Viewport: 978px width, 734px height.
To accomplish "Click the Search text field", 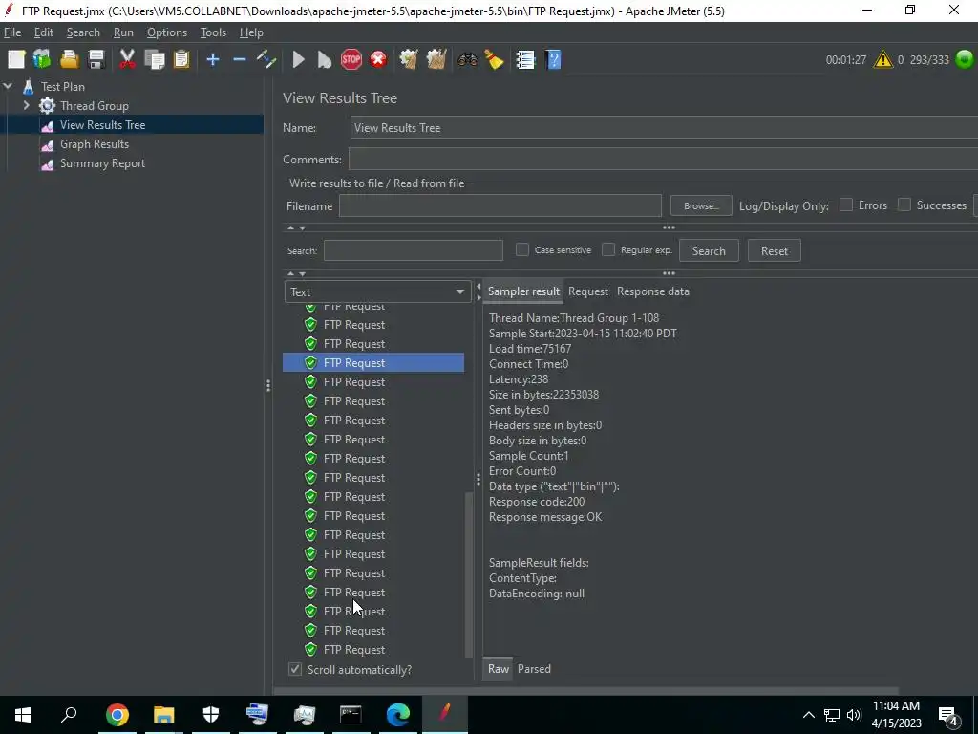I will click(413, 250).
